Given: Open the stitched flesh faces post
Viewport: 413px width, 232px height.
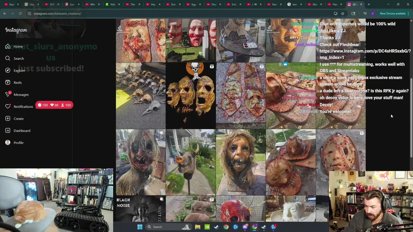Looking at the screenshot, I should (x=241, y=96).
